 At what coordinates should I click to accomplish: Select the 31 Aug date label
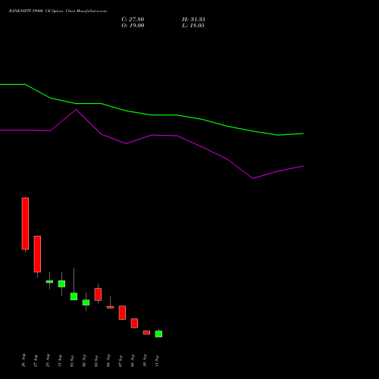pos(60,361)
